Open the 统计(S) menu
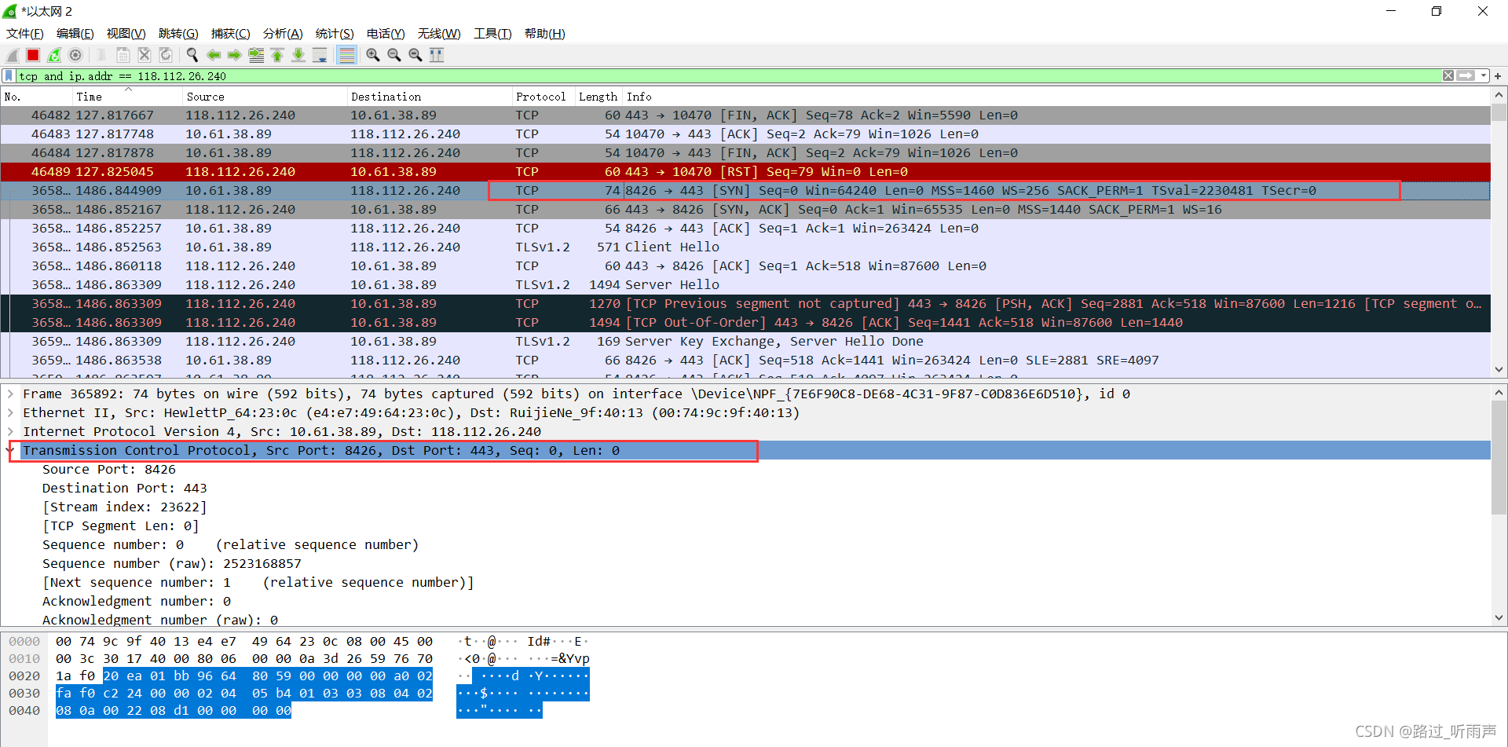The image size is (1508, 747). 334,34
